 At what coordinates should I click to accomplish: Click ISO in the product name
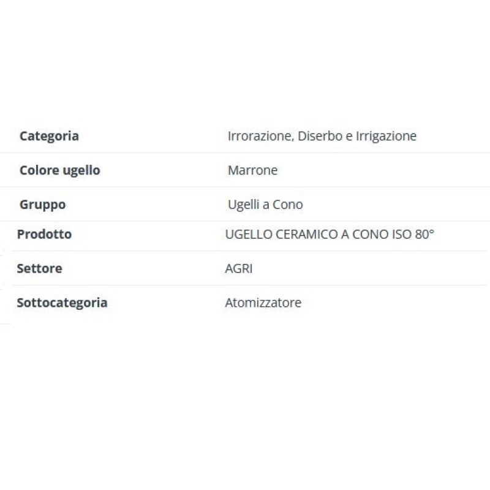pos(402,234)
